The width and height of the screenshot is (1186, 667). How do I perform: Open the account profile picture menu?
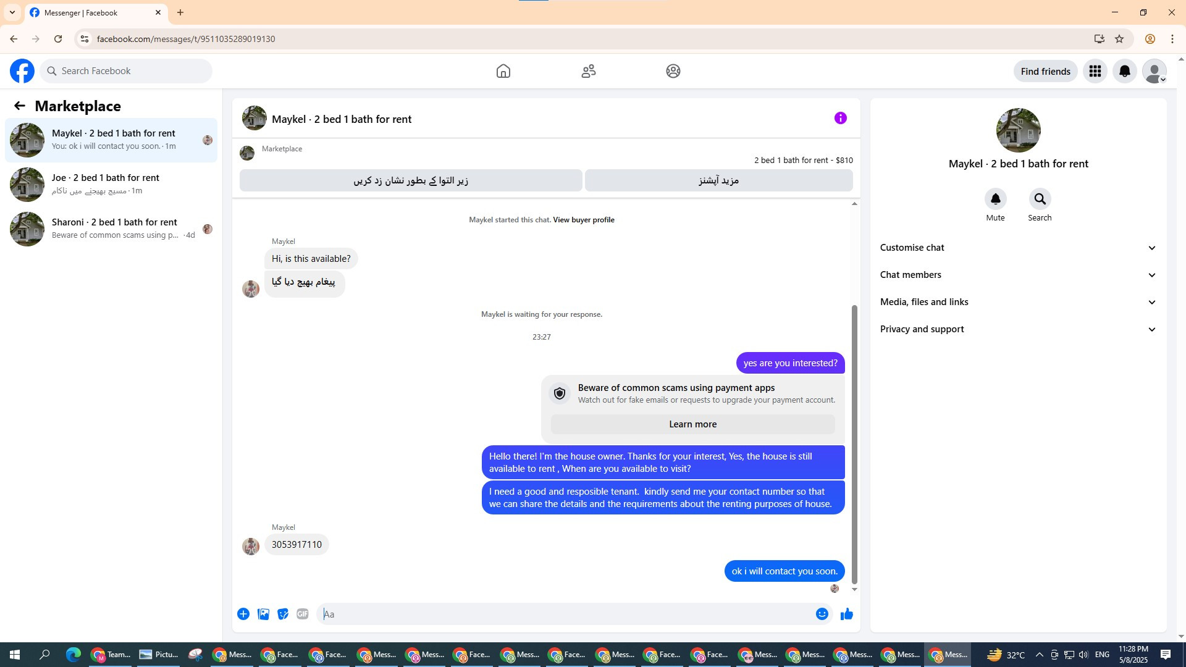(1154, 71)
